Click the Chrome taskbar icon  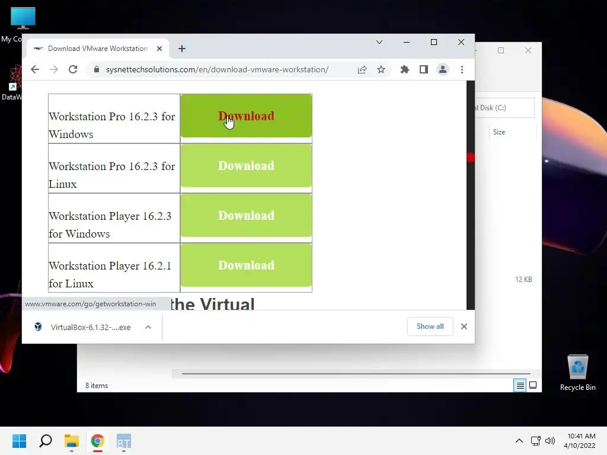98,441
